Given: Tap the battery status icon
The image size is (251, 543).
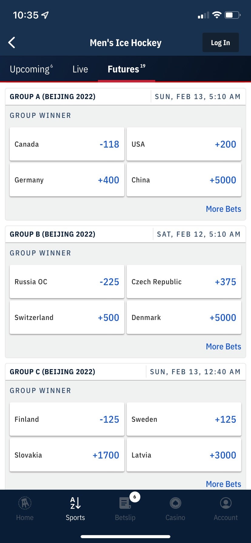Looking at the screenshot, I should tap(232, 15).
